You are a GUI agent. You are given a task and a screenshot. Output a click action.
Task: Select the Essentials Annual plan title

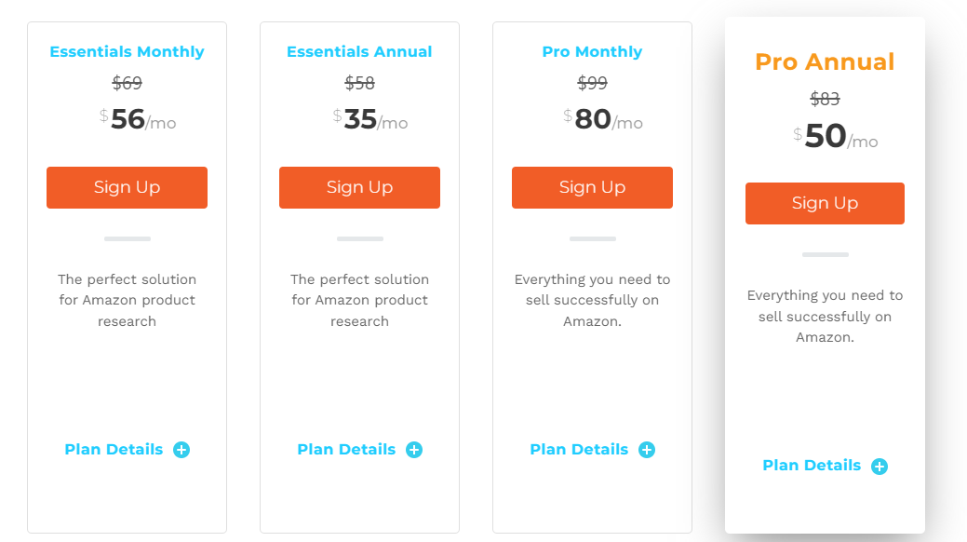point(359,52)
